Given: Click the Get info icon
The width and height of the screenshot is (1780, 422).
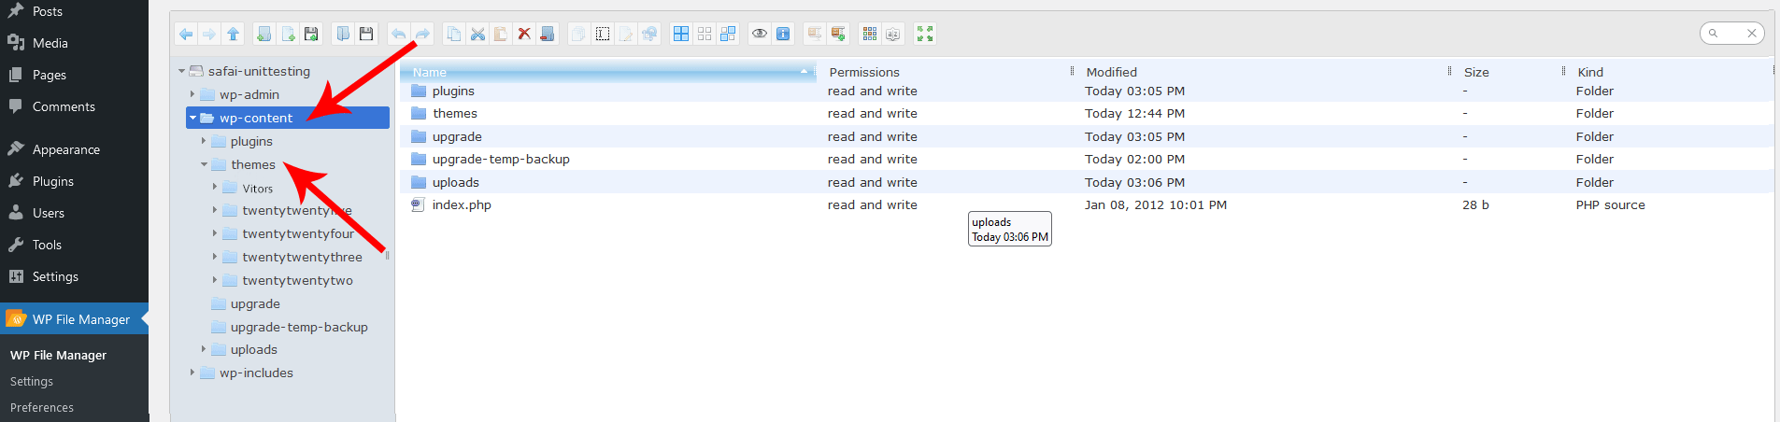Looking at the screenshot, I should pos(783,35).
